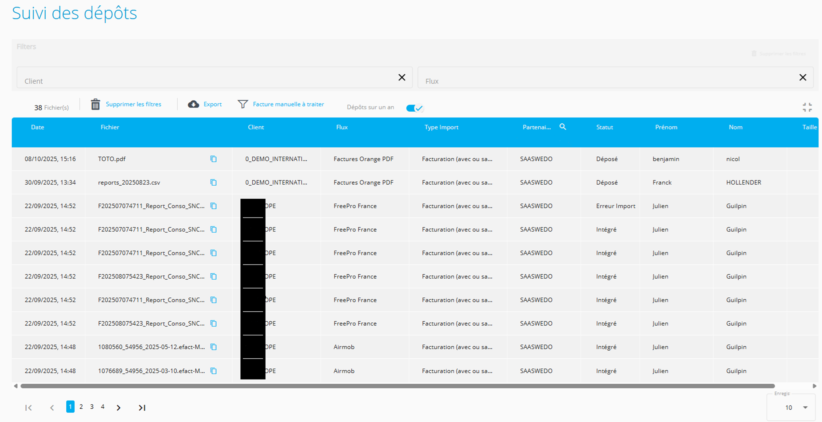This screenshot has width=822, height=422.
Task: Click the search icon in the Partenaire column
Action: (x=563, y=127)
